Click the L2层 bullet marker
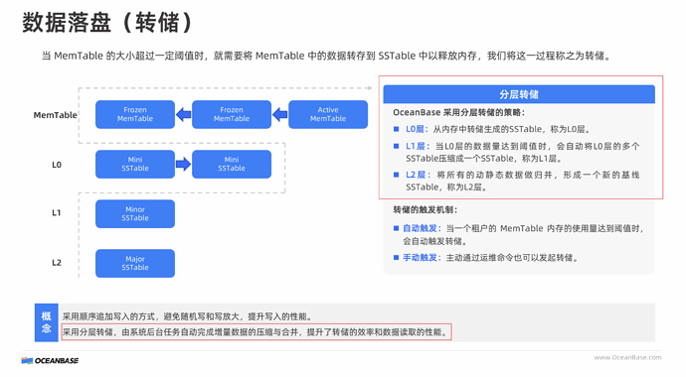This screenshot has height=377, width=686. (x=396, y=175)
